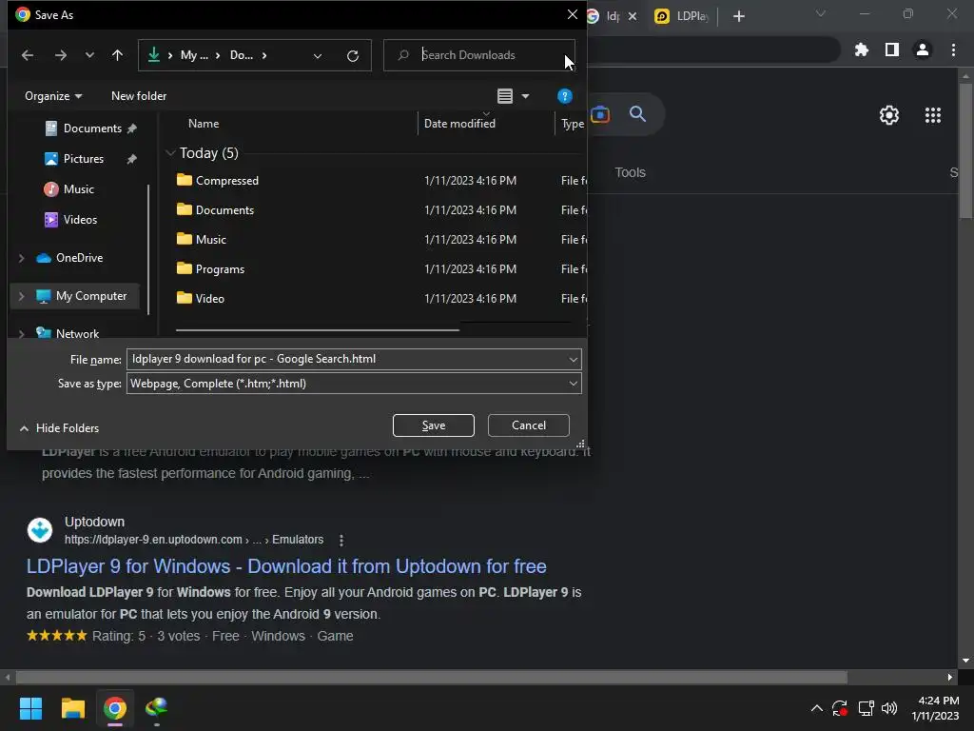
Task: Click the Search Downloads field
Action: [479, 55]
